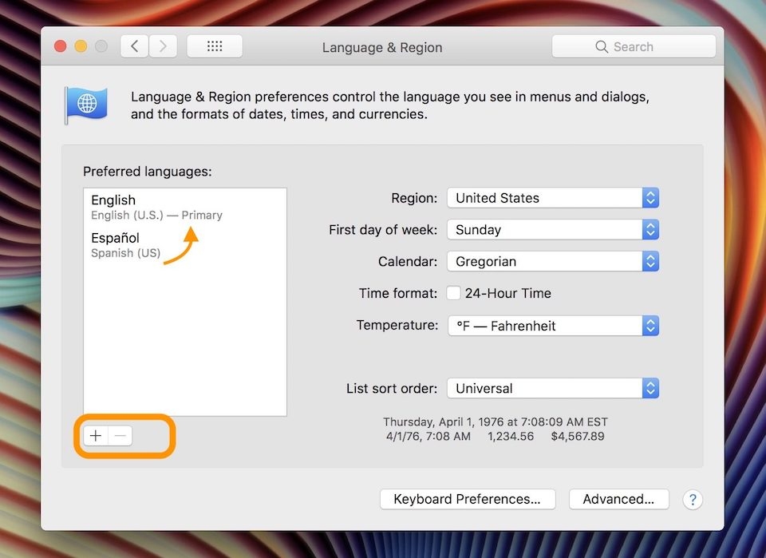Click the Language & Region flag icon
This screenshot has height=558, width=766.
(85, 105)
